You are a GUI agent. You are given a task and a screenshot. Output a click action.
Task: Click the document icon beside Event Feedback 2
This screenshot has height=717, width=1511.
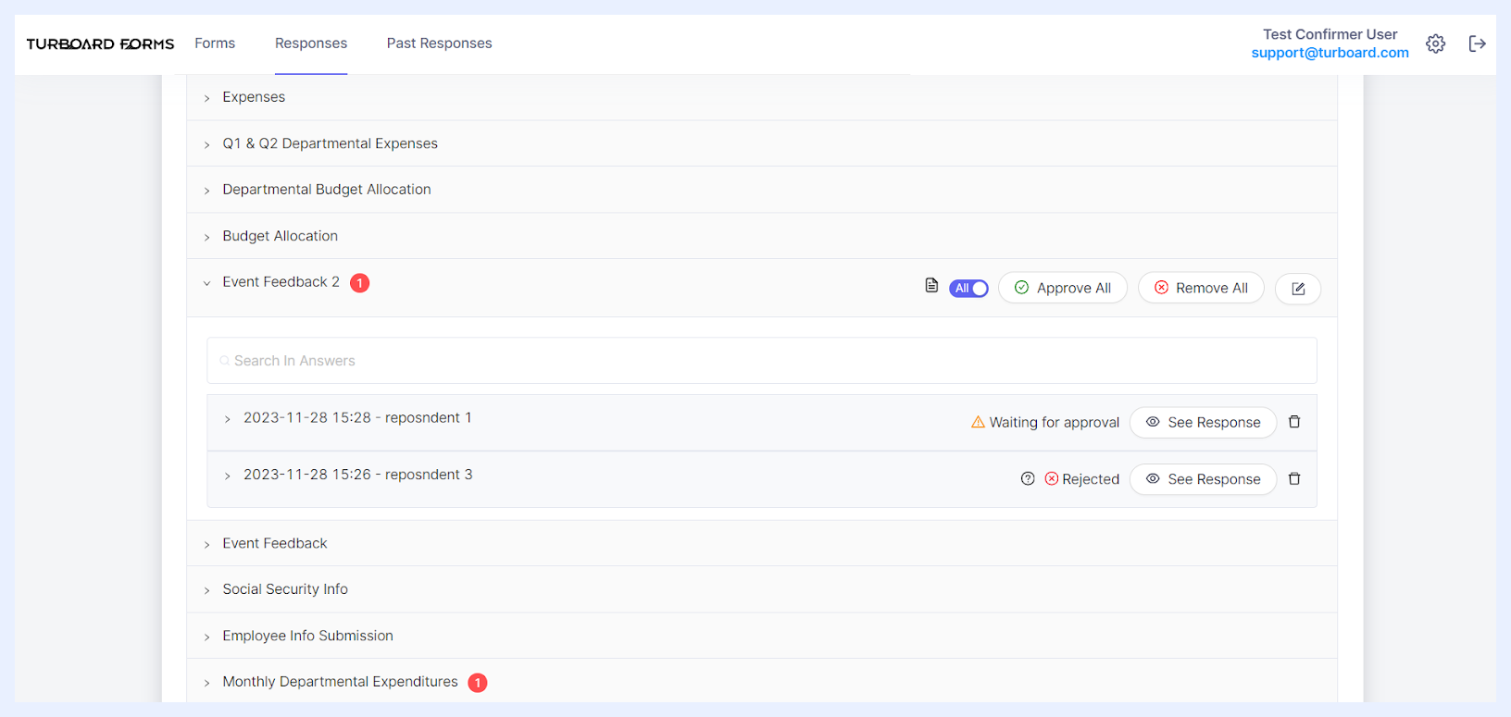931,286
